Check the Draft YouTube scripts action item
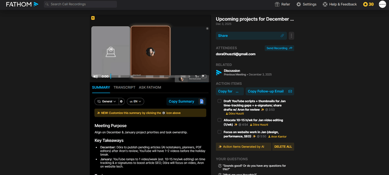Image resolution: width=389 pixels, height=175 pixels. coord(219,101)
